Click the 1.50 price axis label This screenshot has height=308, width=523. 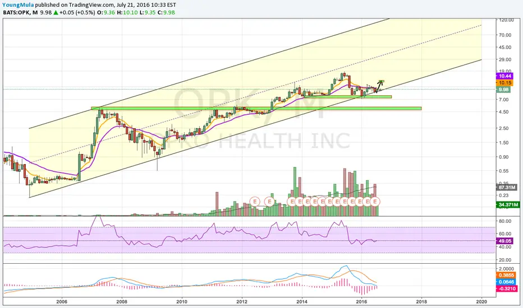(x=504, y=142)
